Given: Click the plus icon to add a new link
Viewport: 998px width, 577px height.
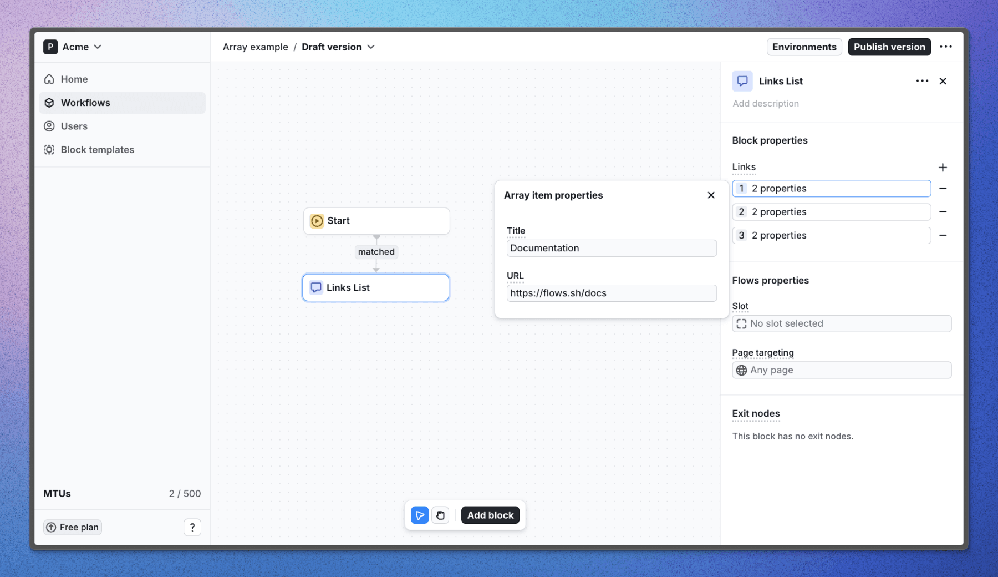Looking at the screenshot, I should [943, 167].
